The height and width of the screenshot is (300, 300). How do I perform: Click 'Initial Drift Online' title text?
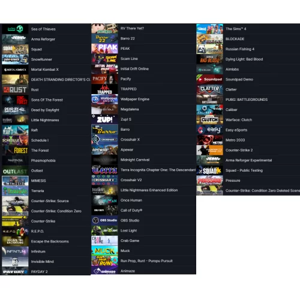(134, 69)
